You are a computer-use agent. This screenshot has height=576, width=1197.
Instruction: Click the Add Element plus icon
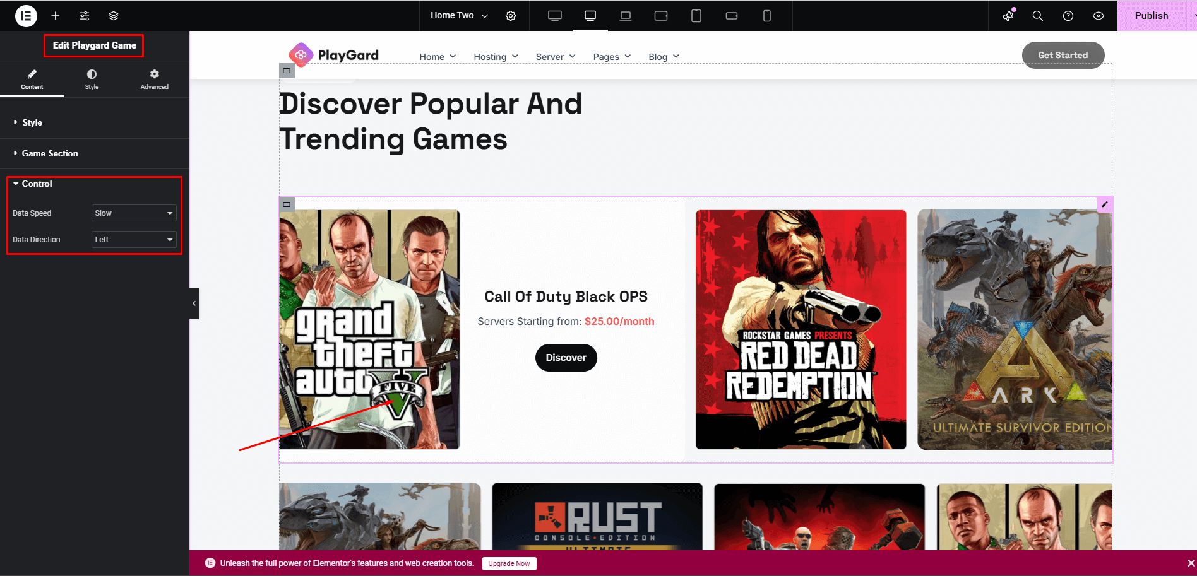[x=56, y=16]
